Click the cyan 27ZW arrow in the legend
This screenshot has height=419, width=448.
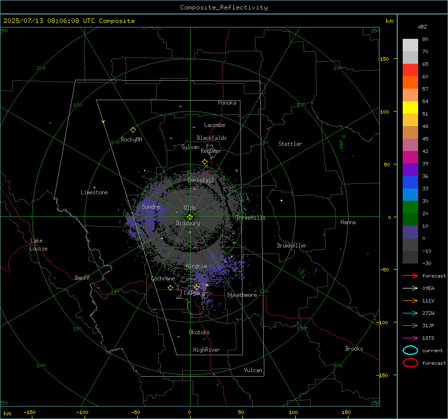[410, 313]
